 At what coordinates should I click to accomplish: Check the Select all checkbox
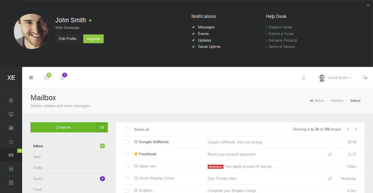126,129
